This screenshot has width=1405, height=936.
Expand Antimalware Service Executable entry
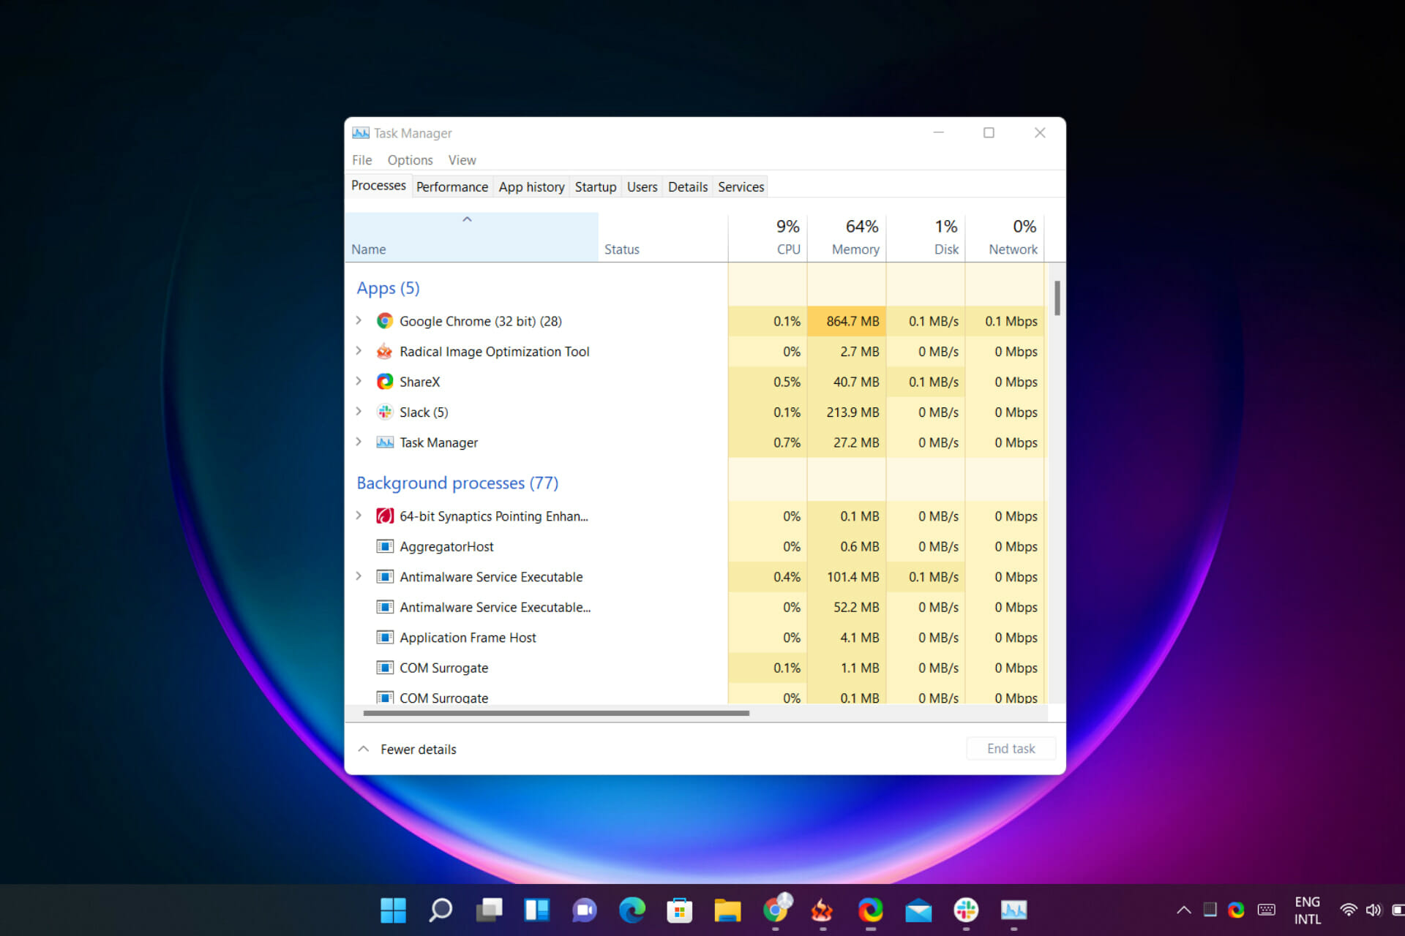click(x=359, y=576)
